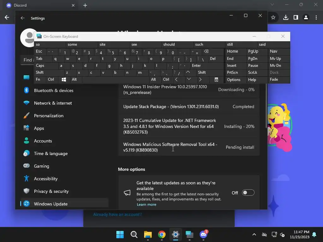
Task: Toggle the Chrome side panel
Action: 296,18
